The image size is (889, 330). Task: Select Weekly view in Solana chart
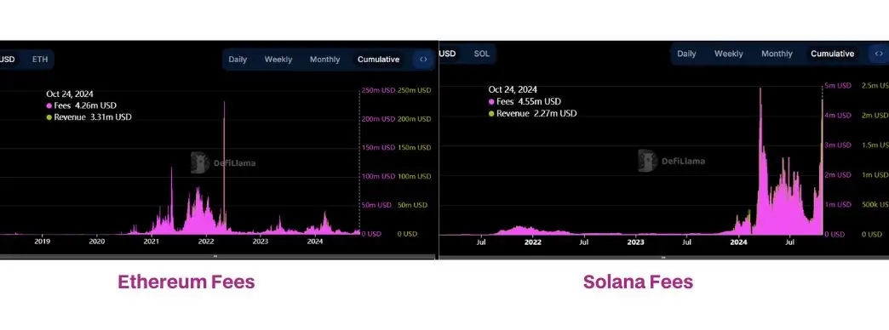[x=729, y=54]
